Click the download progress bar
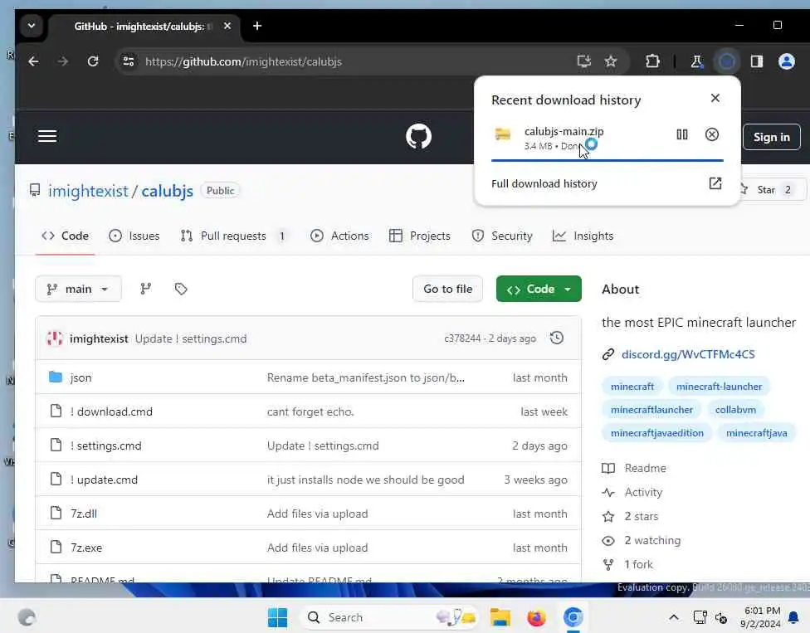The image size is (810, 633). (607, 161)
